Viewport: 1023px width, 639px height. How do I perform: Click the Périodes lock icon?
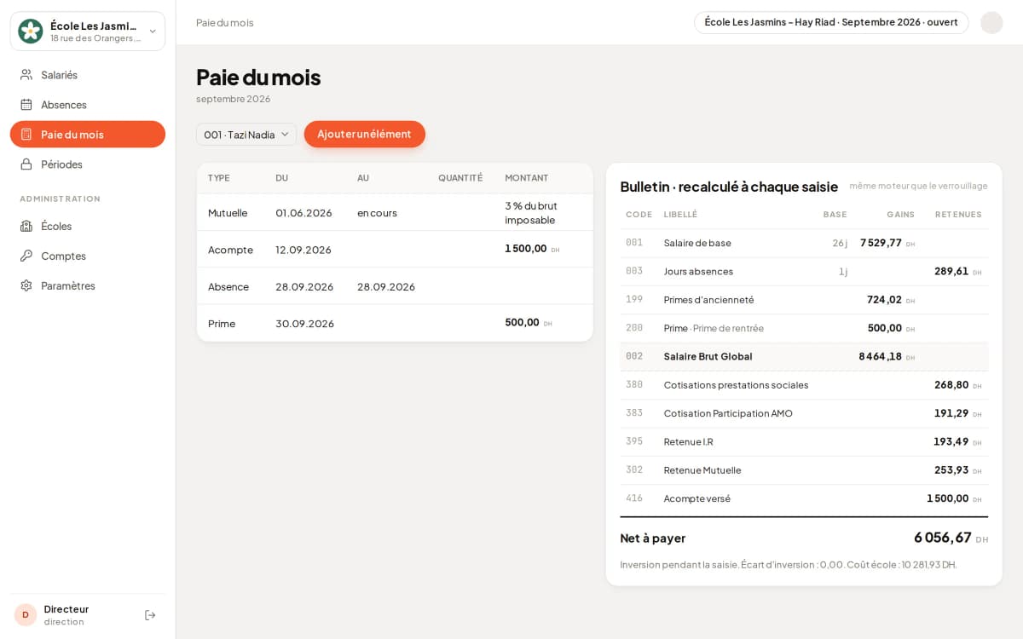click(26, 164)
